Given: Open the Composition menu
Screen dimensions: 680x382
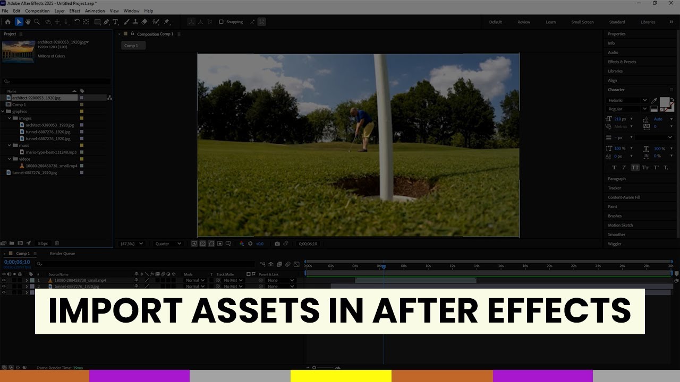Looking at the screenshot, I should pos(37,11).
